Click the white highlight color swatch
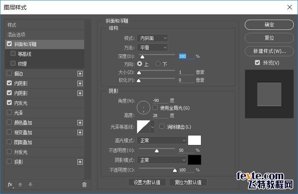This screenshot has width=298, height=194. pyautogui.click(x=195, y=140)
